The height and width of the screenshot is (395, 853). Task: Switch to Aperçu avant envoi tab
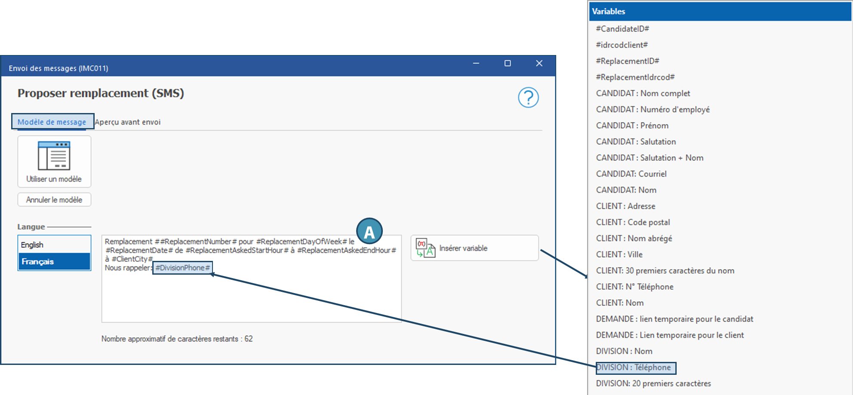[128, 122]
